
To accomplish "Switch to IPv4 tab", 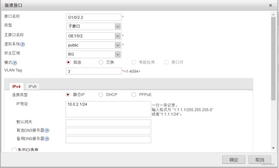I will (x=16, y=87).
